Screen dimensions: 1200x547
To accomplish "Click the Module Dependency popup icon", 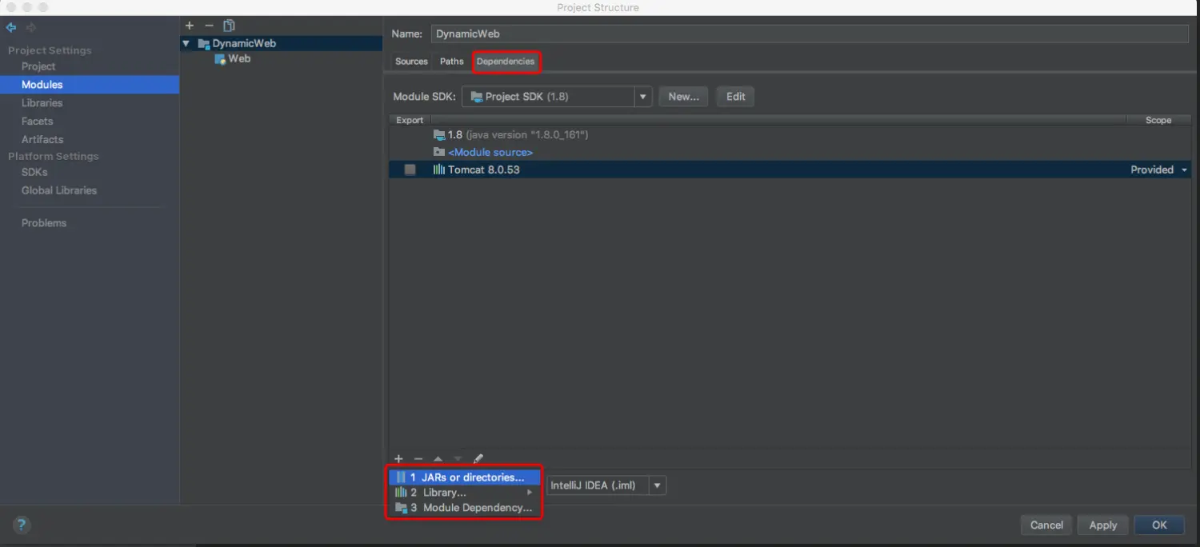I will [401, 508].
